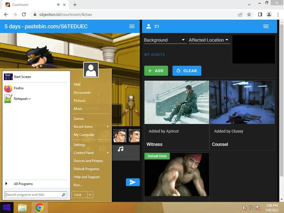Image resolution: width=284 pixels, height=213 pixels.
Task: Go back in browser history
Action: coord(6,14)
